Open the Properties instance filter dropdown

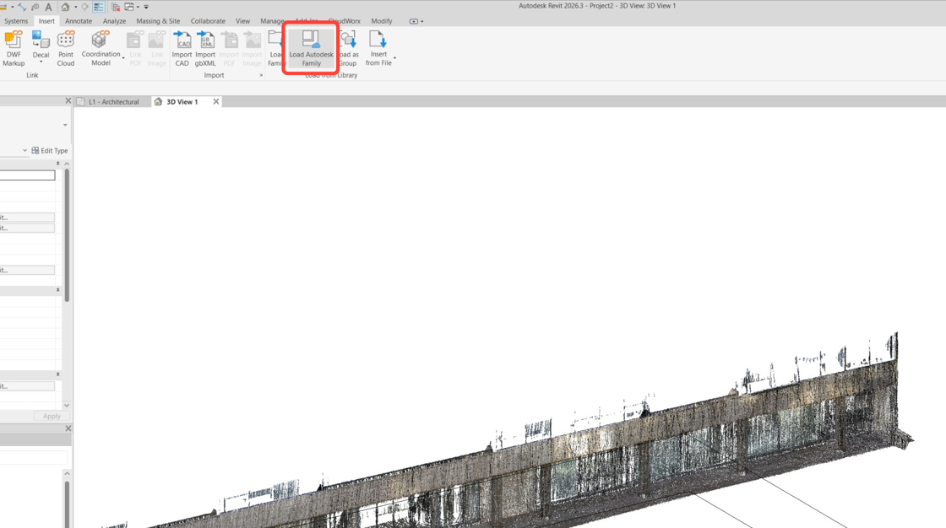[x=24, y=150]
